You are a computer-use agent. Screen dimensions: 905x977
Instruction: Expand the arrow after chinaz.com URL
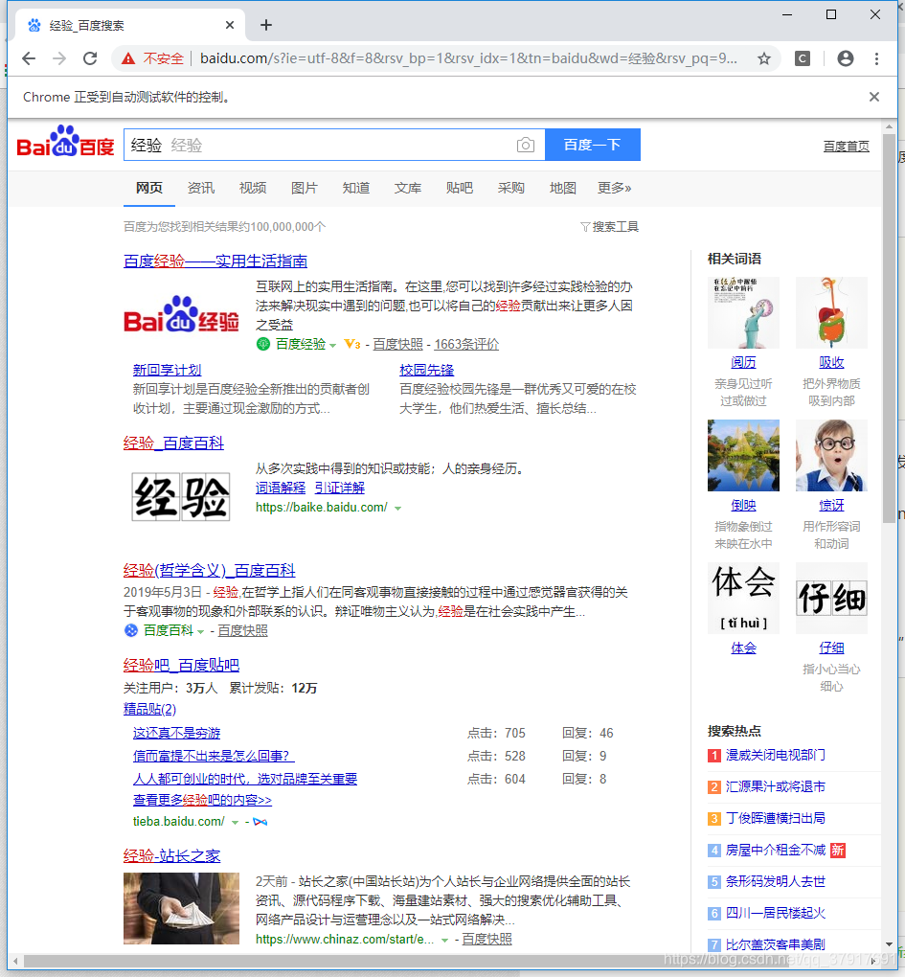[444, 941]
